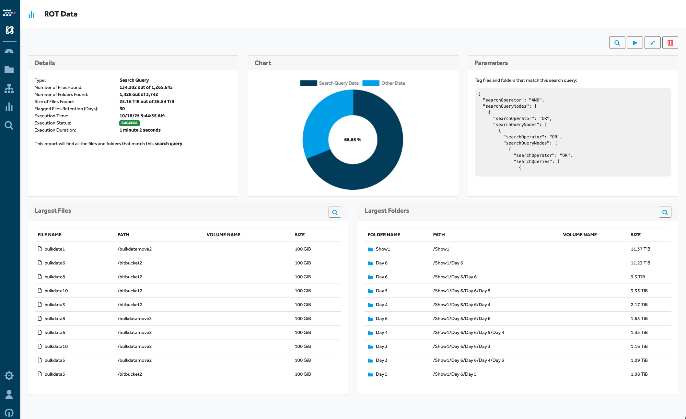
Task: Click the folder icon beside Show1
Action: (x=370, y=249)
